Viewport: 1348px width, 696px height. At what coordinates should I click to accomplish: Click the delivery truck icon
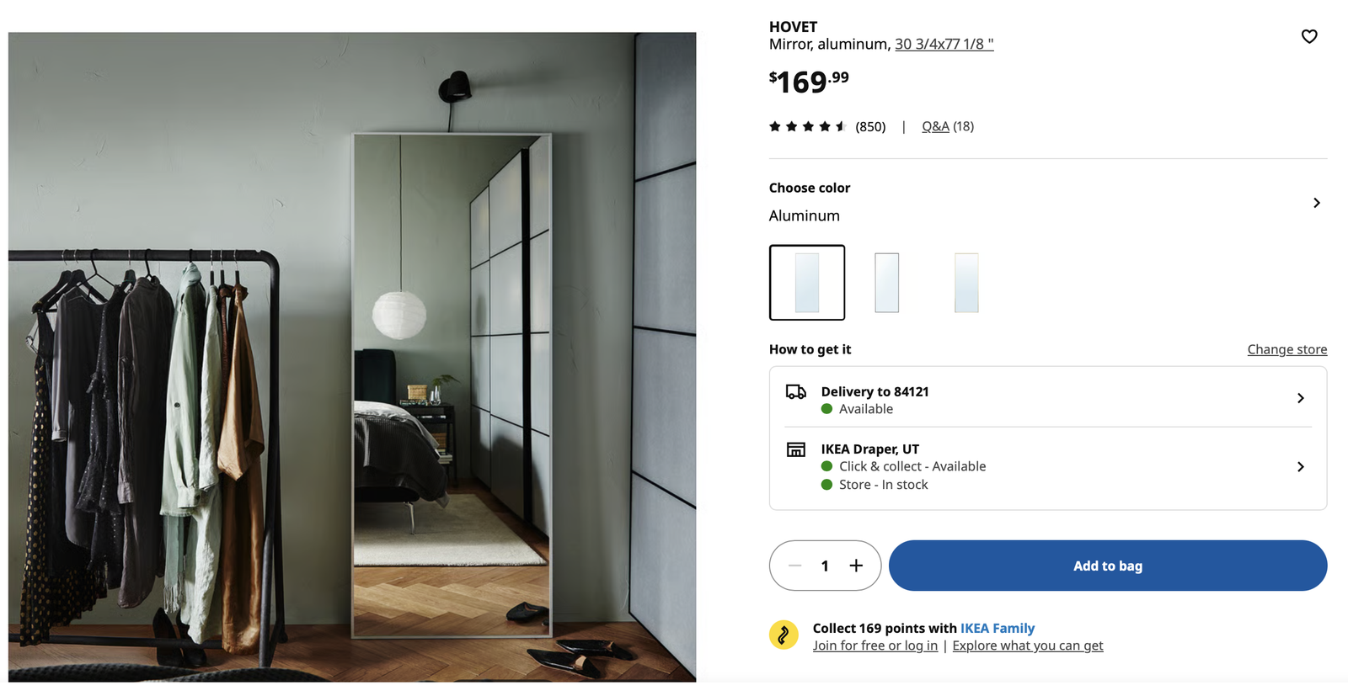pos(795,391)
